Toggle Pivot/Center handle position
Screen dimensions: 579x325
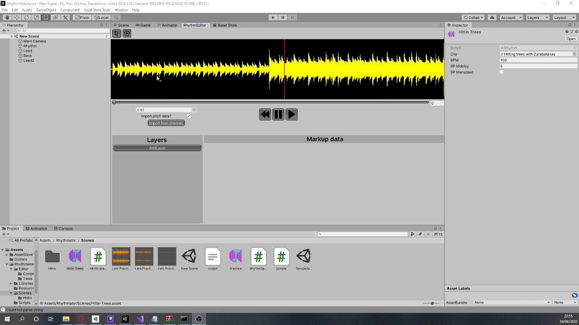(82, 18)
